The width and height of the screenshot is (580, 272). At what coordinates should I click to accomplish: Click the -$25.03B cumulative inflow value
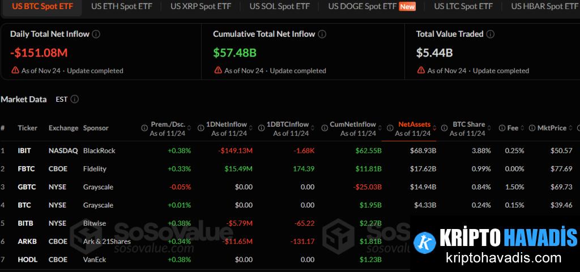tap(367, 187)
